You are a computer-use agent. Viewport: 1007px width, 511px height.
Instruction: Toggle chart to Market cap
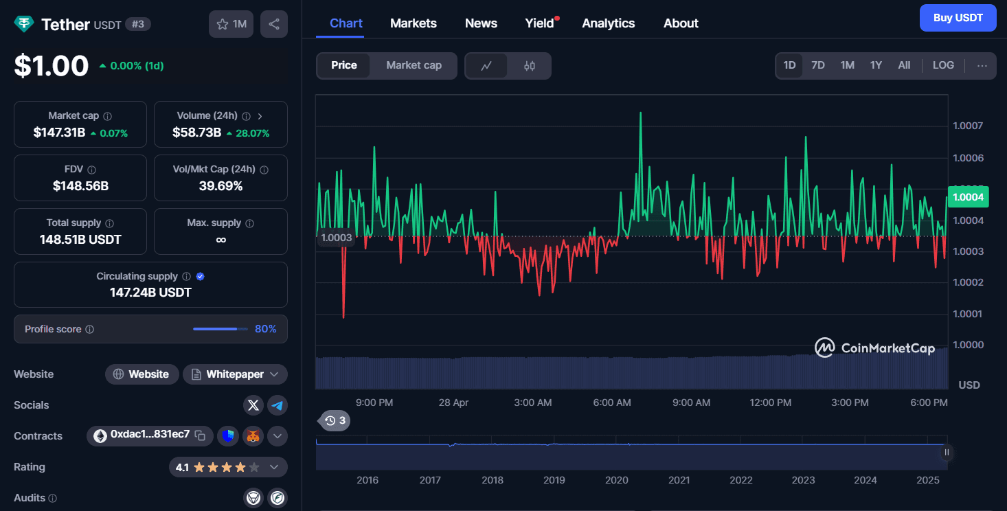414,65
